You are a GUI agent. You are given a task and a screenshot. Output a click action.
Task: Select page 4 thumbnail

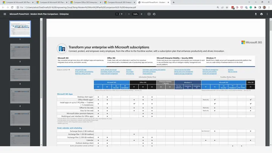(20, 96)
